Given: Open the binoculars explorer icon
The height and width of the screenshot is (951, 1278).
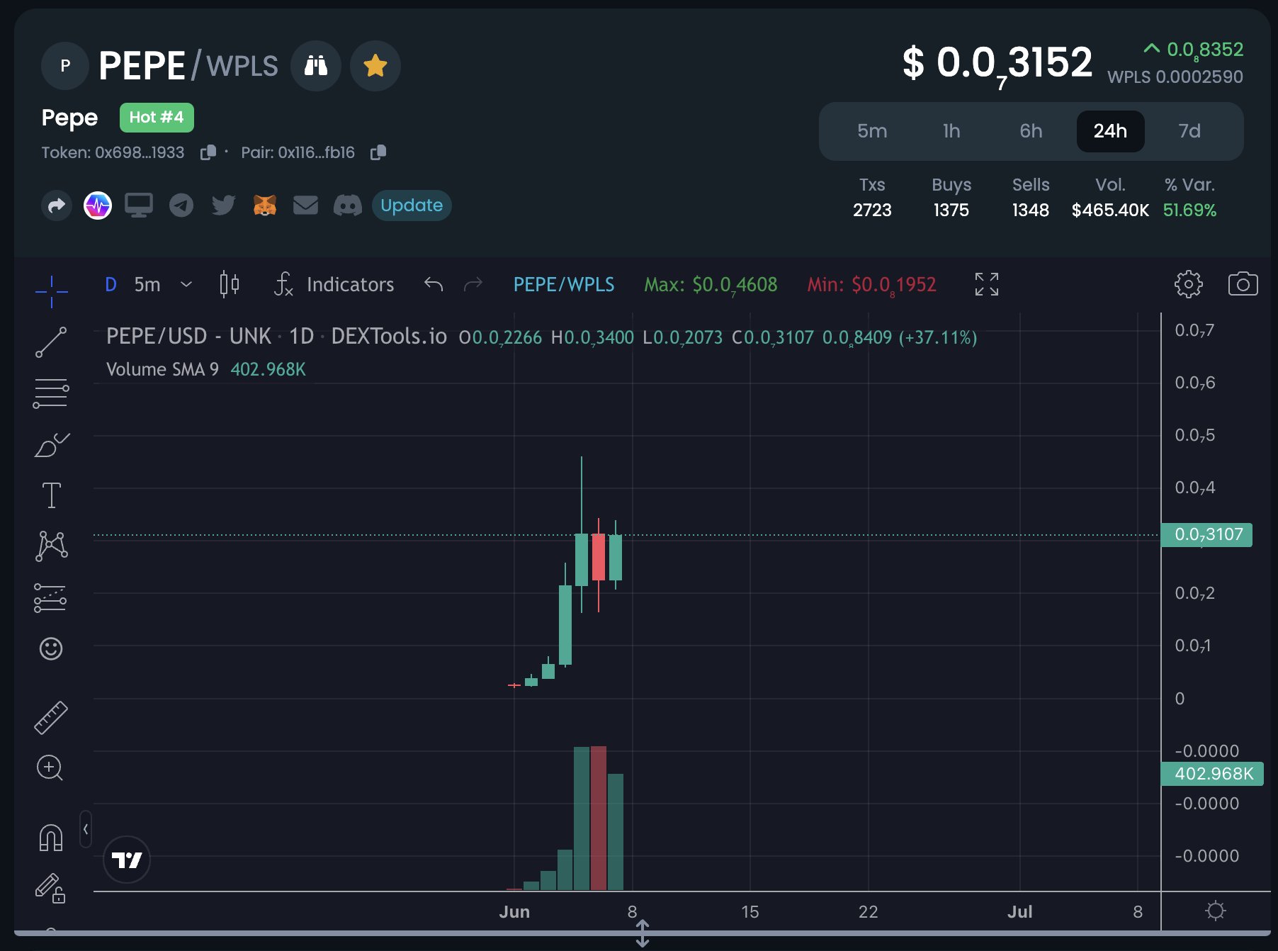Looking at the screenshot, I should point(316,66).
